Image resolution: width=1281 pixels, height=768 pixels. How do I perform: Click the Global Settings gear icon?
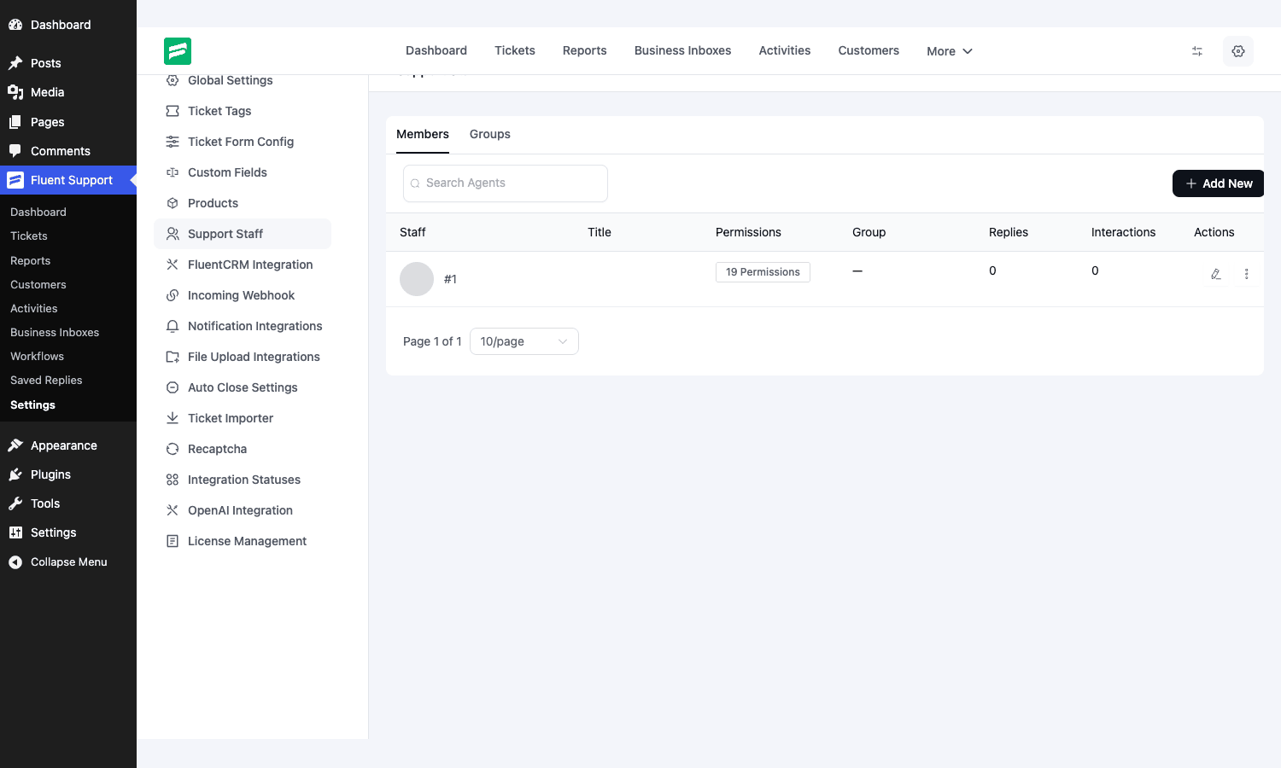173,80
